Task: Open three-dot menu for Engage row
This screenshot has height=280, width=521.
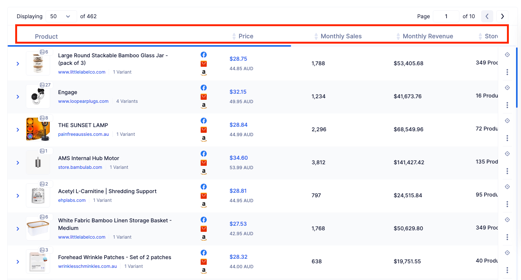Action: (x=507, y=105)
